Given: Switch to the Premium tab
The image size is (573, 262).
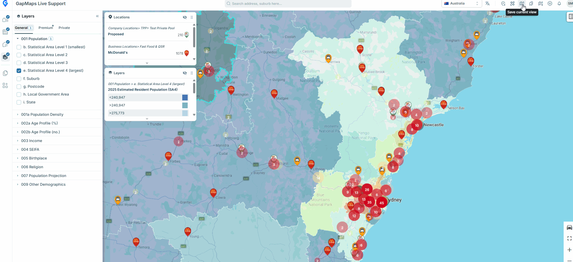Looking at the screenshot, I should pos(46,28).
